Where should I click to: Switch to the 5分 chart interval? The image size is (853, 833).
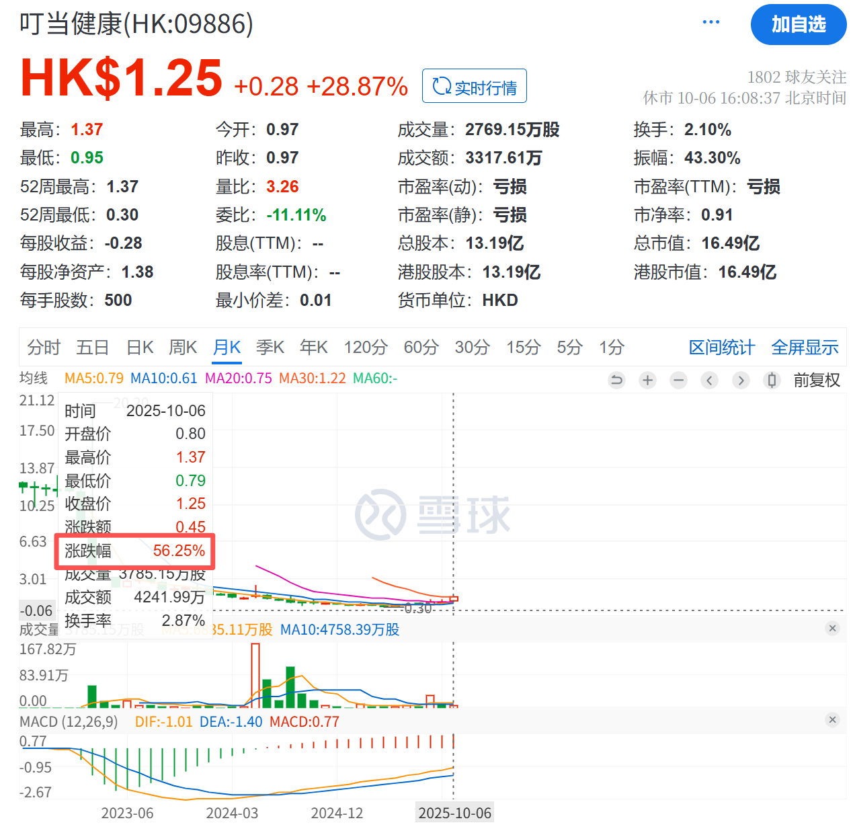point(570,347)
